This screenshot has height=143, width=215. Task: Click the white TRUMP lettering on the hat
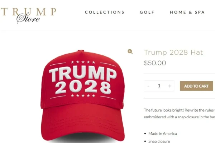pos(83,74)
